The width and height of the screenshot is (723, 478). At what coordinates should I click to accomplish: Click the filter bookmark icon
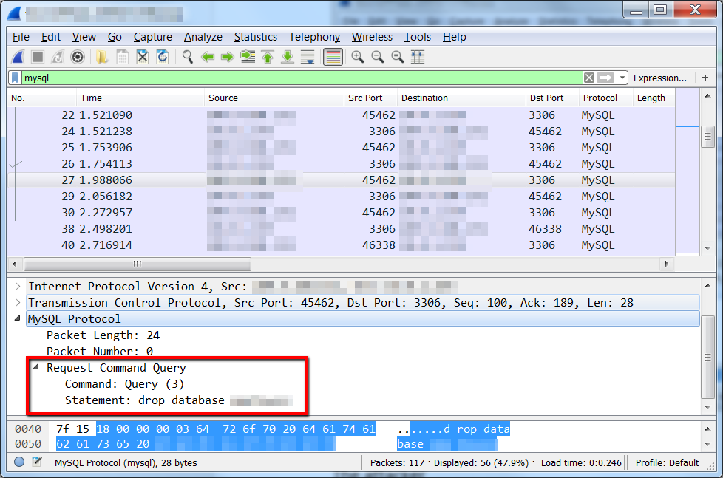pos(16,78)
